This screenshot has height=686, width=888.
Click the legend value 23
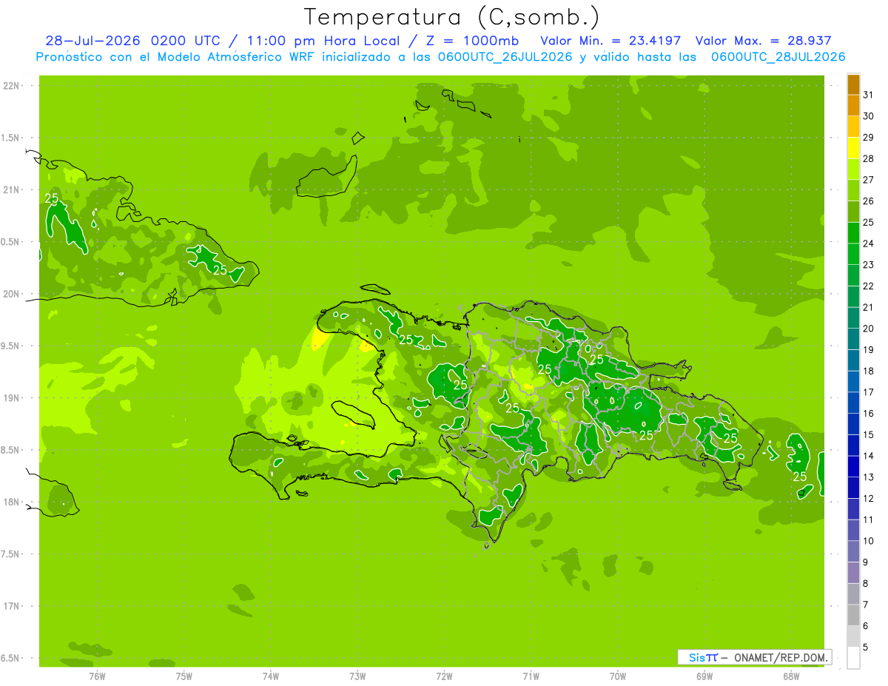[868, 265]
